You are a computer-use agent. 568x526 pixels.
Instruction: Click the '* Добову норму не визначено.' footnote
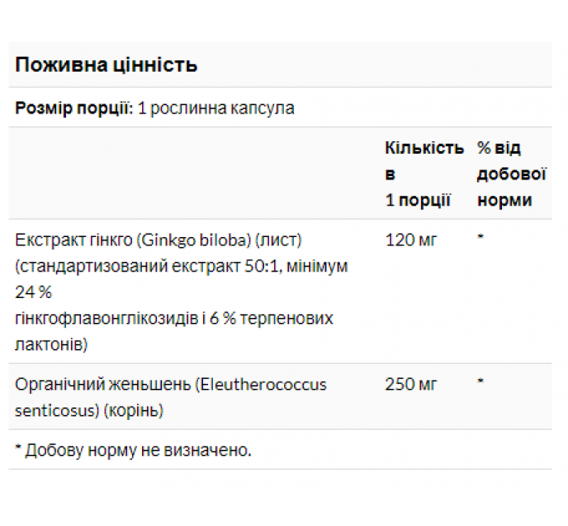(133, 450)
